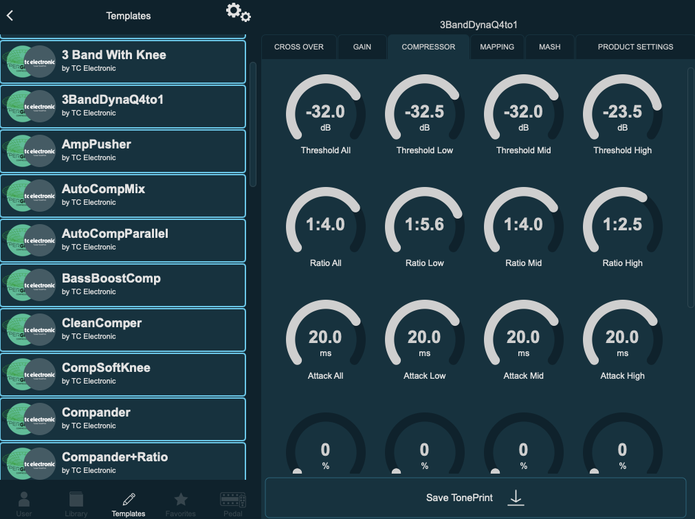
Task: Go back using the back arrow
Action: (x=10, y=16)
